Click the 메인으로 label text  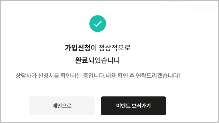62,106
